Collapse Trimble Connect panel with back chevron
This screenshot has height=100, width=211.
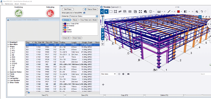(102, 12)
